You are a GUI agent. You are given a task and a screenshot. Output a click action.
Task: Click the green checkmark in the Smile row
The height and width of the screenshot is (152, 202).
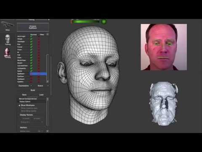pos(31,39)
